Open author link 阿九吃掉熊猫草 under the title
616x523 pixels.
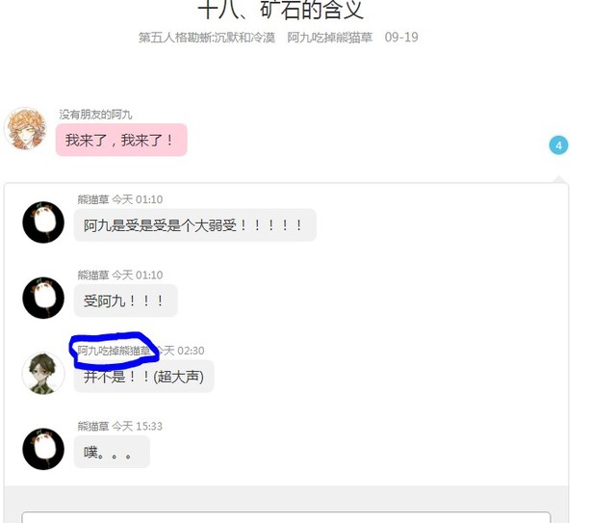tap(329, 38)
